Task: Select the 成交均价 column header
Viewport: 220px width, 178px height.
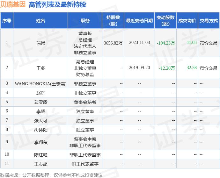Action: coord(187,21)
